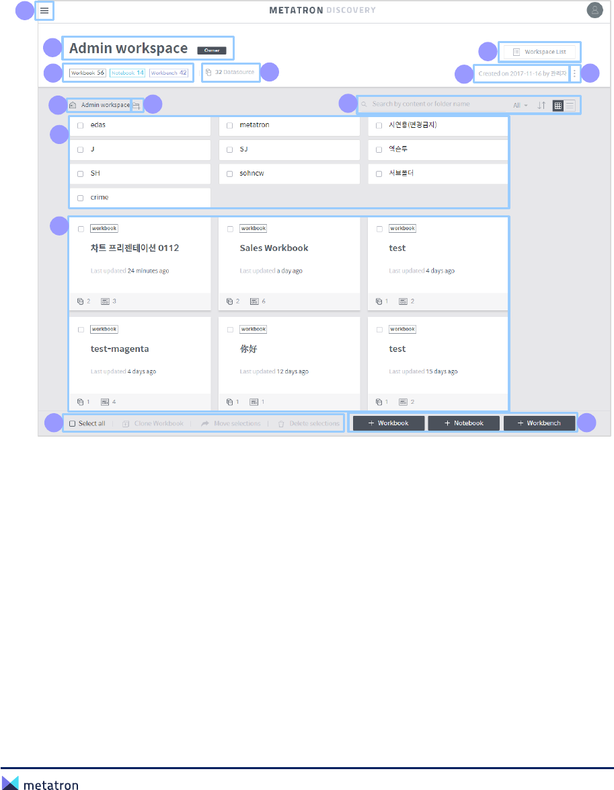Open the 시연용(변경금지) folder
614x790 pixels.
(438, 125)
